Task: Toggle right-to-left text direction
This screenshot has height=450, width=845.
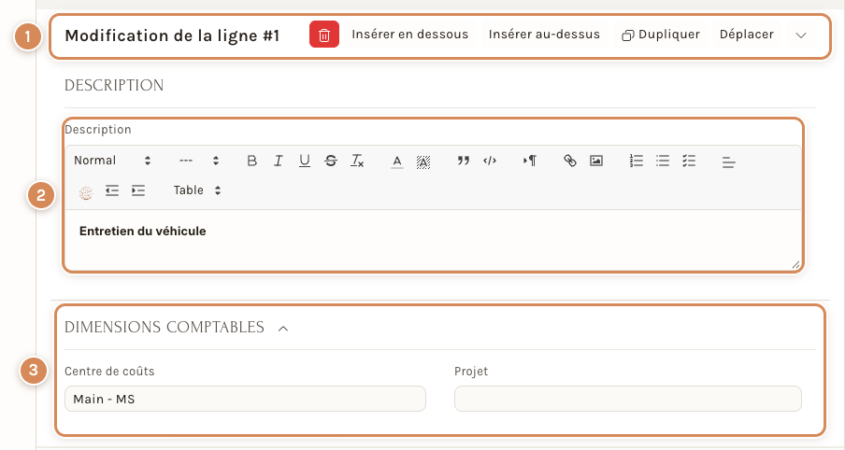Action: (530, 161)
